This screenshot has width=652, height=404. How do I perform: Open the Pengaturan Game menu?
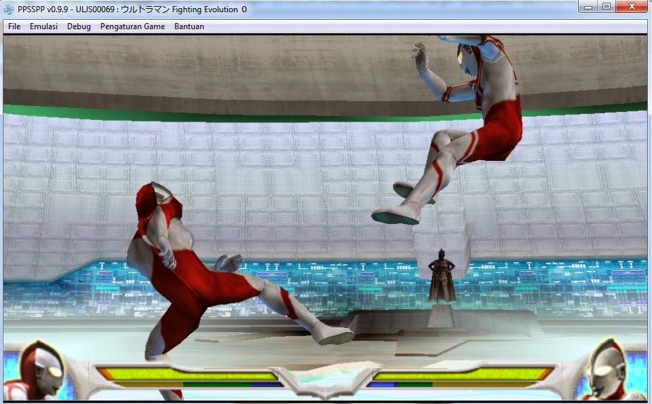click(x=132, y=26)
